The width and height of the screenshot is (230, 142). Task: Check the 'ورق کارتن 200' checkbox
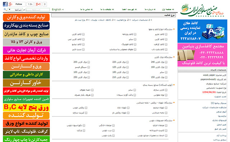tap(89, 62)
